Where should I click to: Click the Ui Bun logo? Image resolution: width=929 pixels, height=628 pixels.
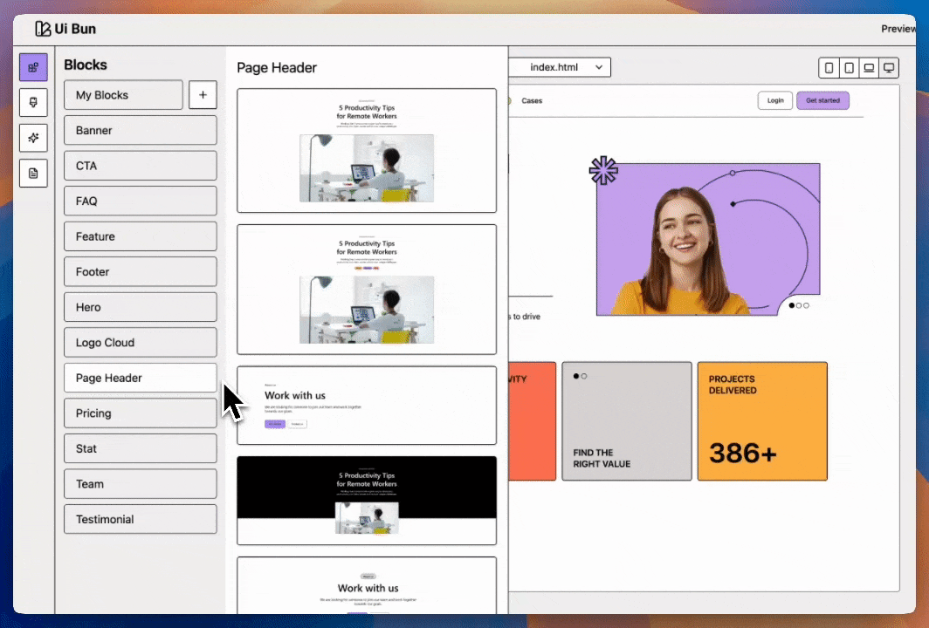[x=65, y=28]
